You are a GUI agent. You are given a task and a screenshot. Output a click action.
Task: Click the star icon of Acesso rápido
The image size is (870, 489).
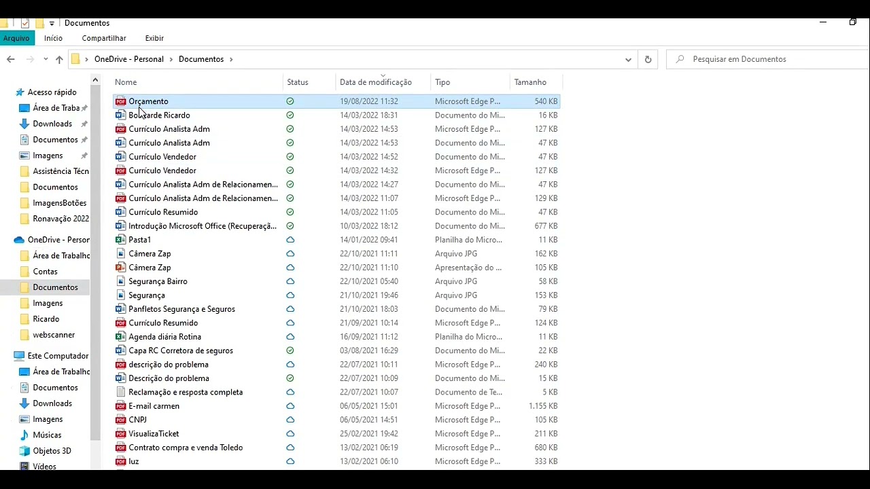tap(20, 92)
